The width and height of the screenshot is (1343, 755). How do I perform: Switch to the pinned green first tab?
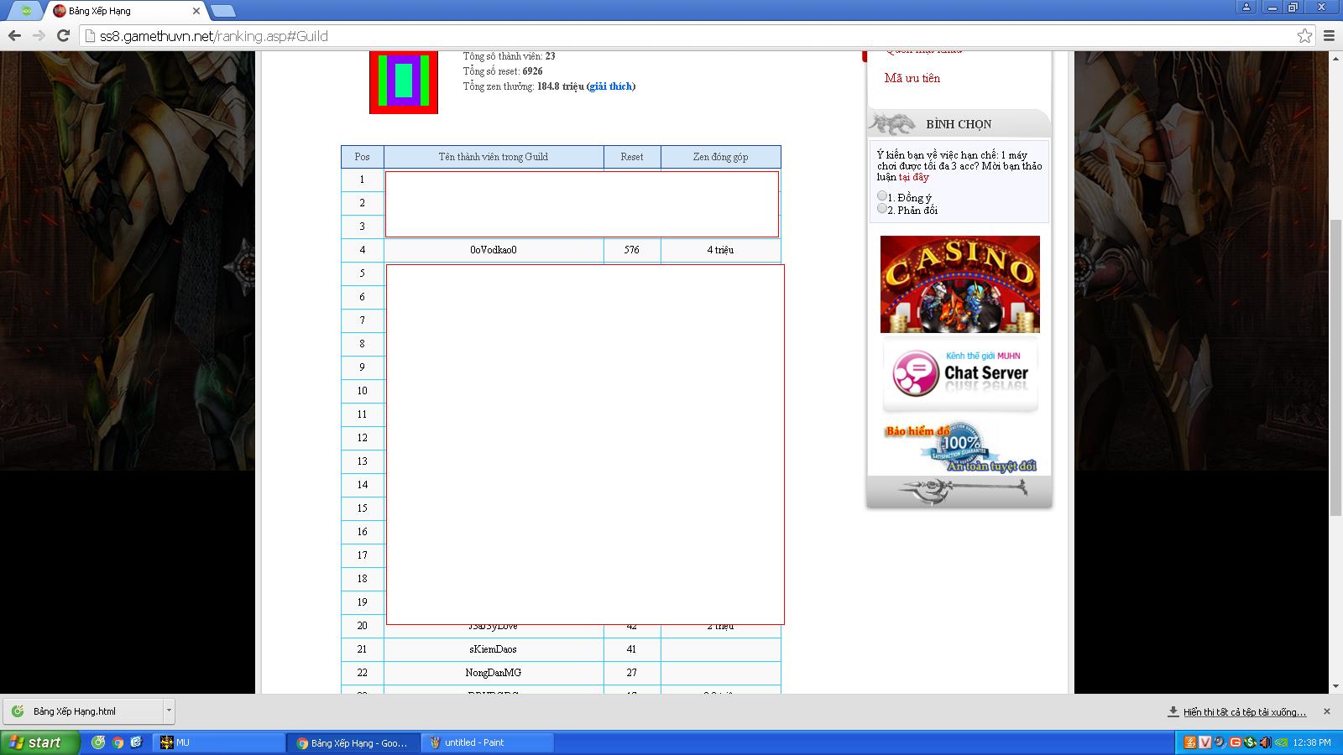pos(26,11)
